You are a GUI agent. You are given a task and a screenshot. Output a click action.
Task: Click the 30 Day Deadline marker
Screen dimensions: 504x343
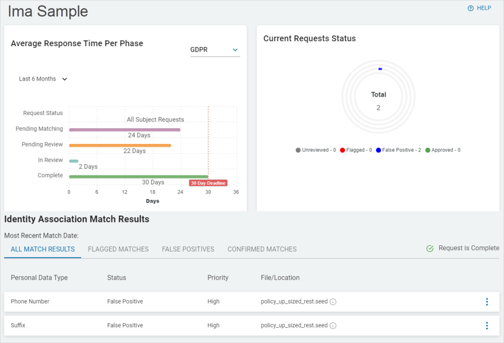click(208, 183)
